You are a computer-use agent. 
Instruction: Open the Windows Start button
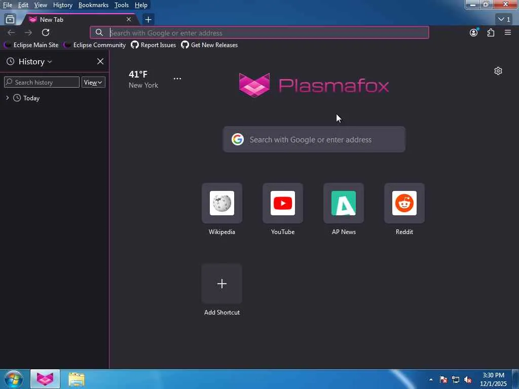point(14,379)
